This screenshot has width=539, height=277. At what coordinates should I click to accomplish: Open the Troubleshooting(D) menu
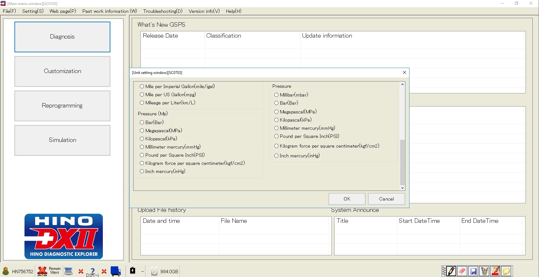163,11
